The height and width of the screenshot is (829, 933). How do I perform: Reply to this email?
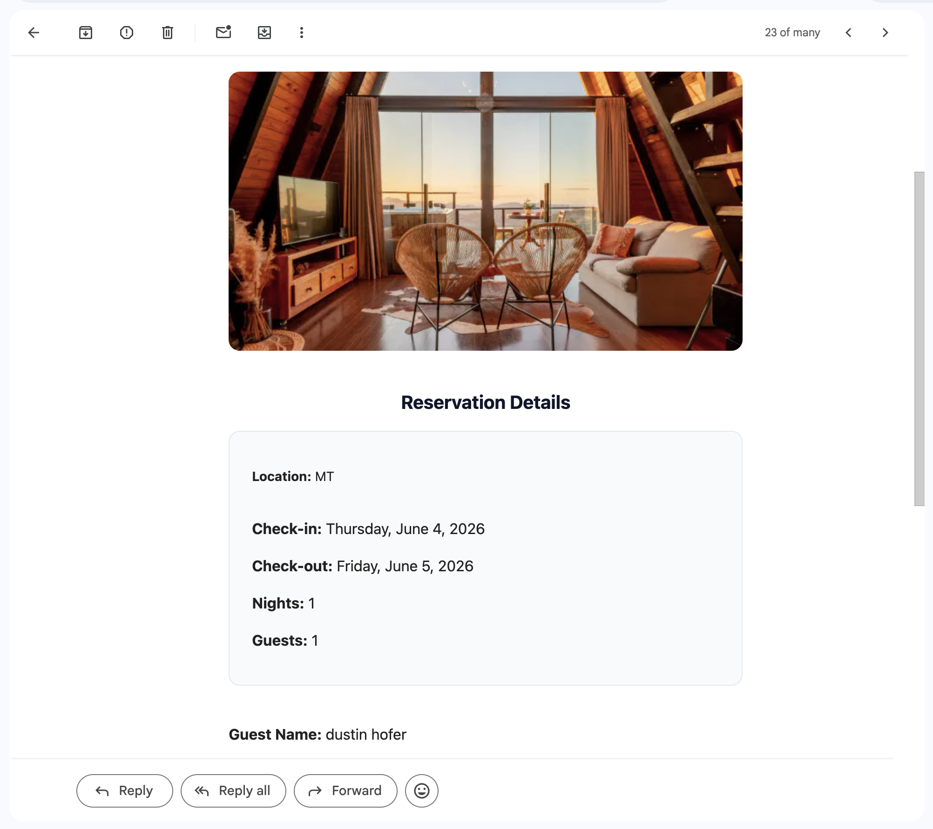125,791
